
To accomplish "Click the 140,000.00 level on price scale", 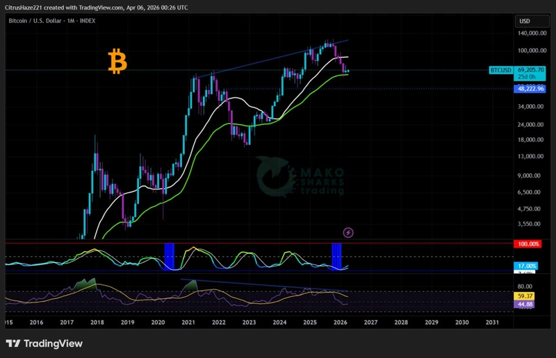I will click(x=532, y=33).
